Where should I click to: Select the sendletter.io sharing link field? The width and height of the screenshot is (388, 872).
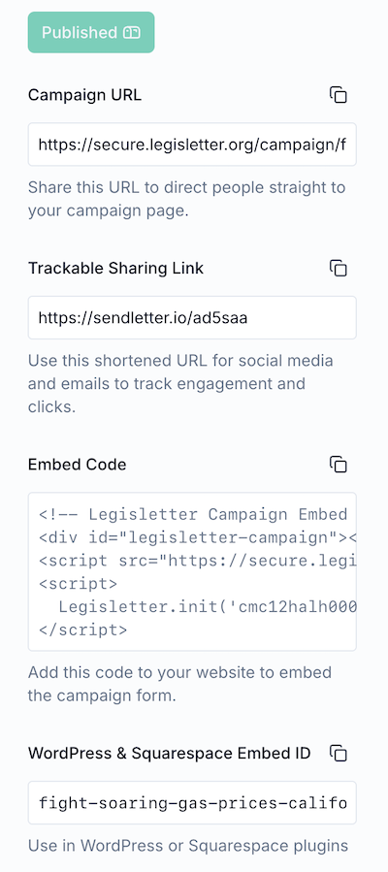192,317
